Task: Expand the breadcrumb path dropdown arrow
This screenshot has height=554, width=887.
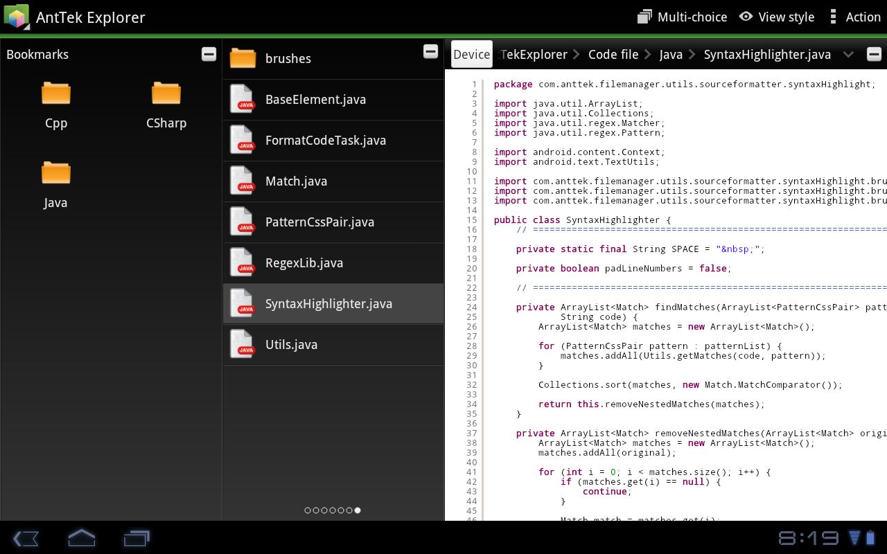Action: (848, 54)
